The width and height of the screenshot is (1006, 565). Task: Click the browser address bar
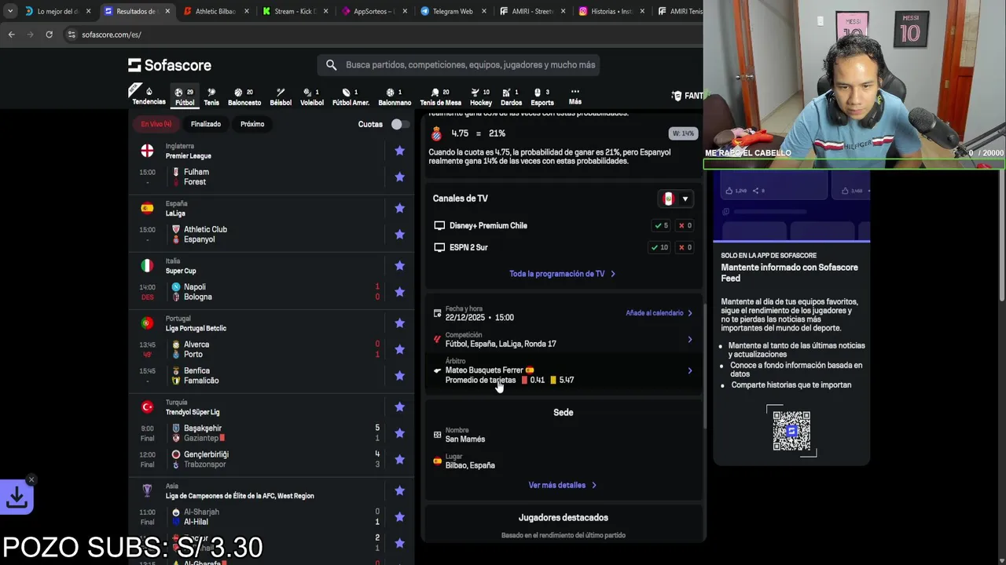[377, 35]
